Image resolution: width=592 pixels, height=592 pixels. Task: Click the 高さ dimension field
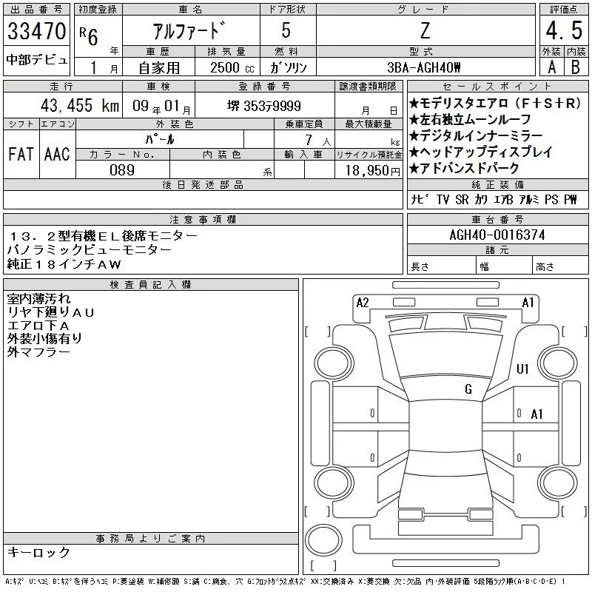pyautogui.click(x=560, y=266)
